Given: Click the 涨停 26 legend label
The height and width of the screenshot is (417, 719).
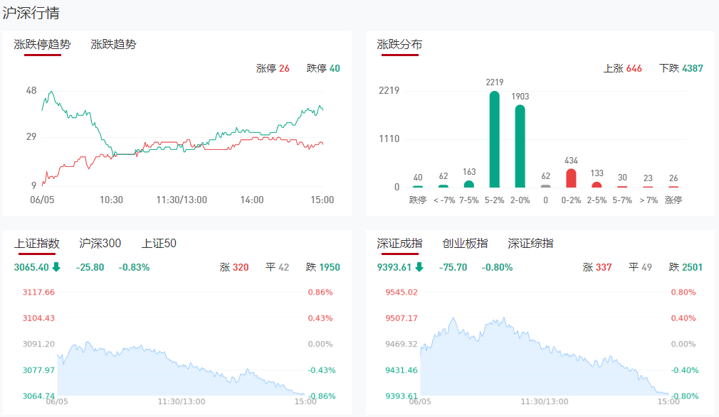Looking at the screenshot, I should pos(273,68).
